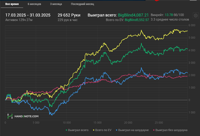Click the '25 000' x-axis label
Screen dimensions: 200x136
(159, 123)
